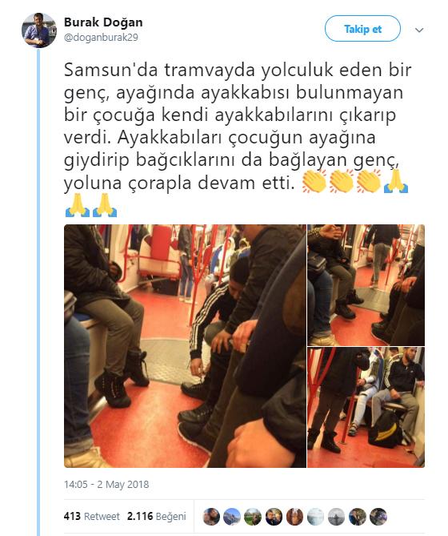Screen dimensions: 448x536
Task: Open the @doganburak29 handle link
Action: point(101,38)
